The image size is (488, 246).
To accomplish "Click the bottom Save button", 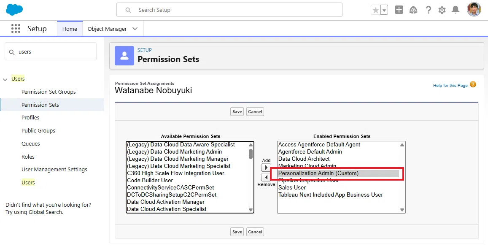I will point(237,232).
